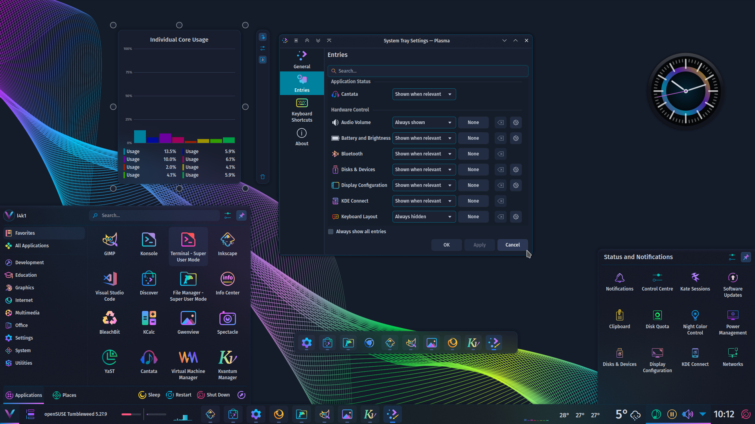Click the taskbar digital clock 10:12
755x424 pixels.
tap(724, 414)
